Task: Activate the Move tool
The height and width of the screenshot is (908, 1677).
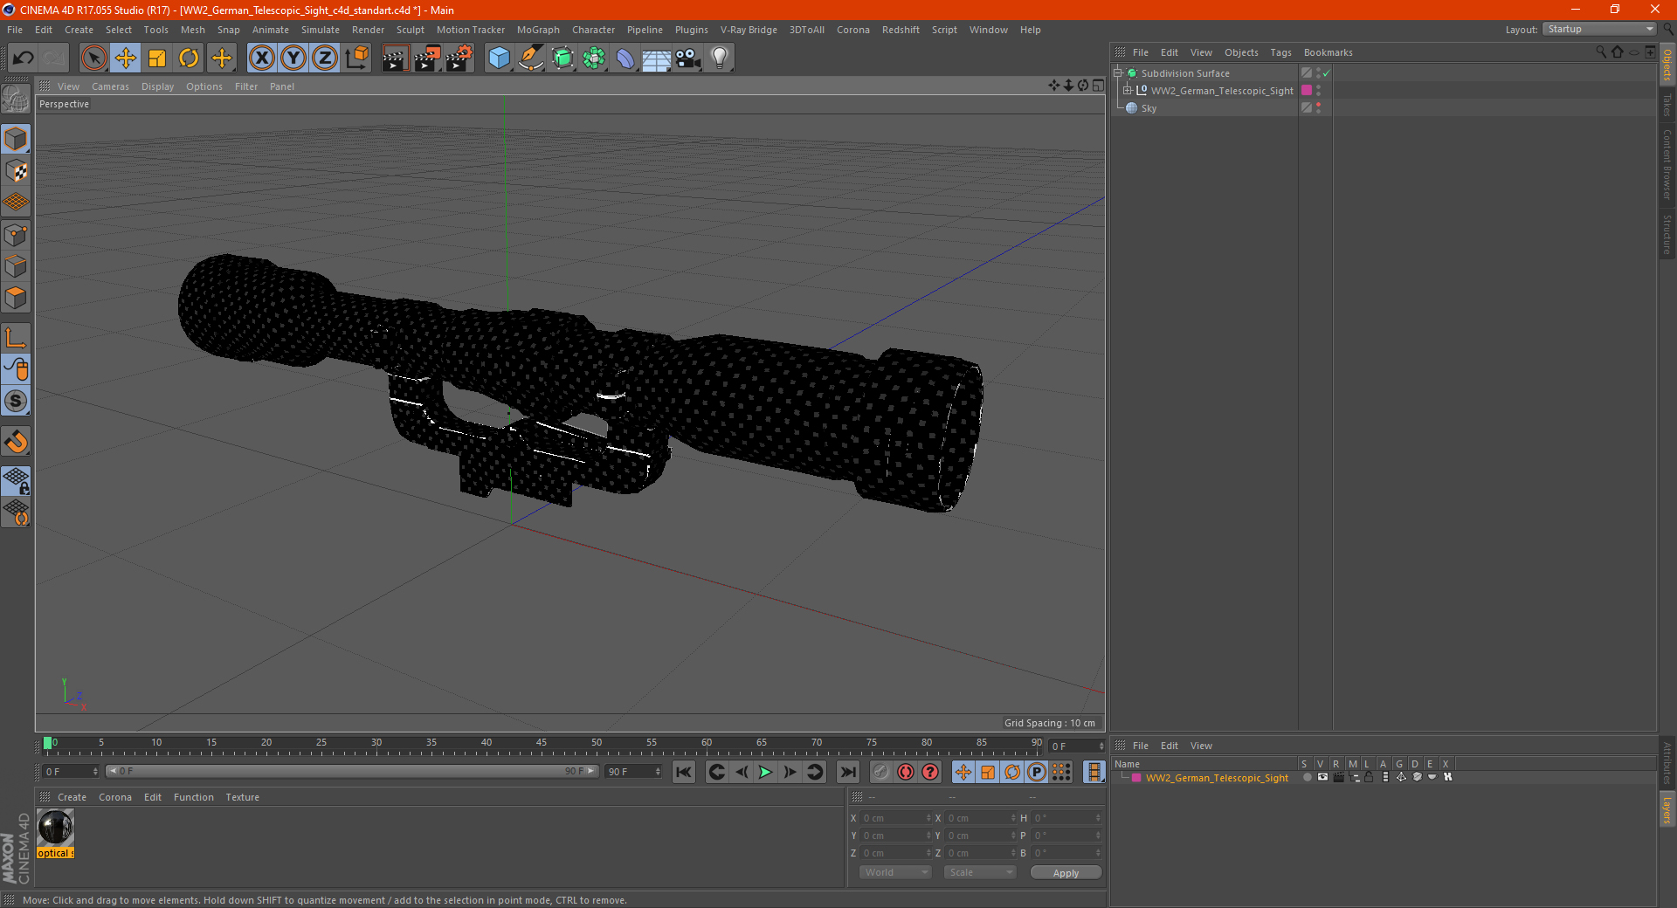Action: pyautogui.click(x=126, y=58)
